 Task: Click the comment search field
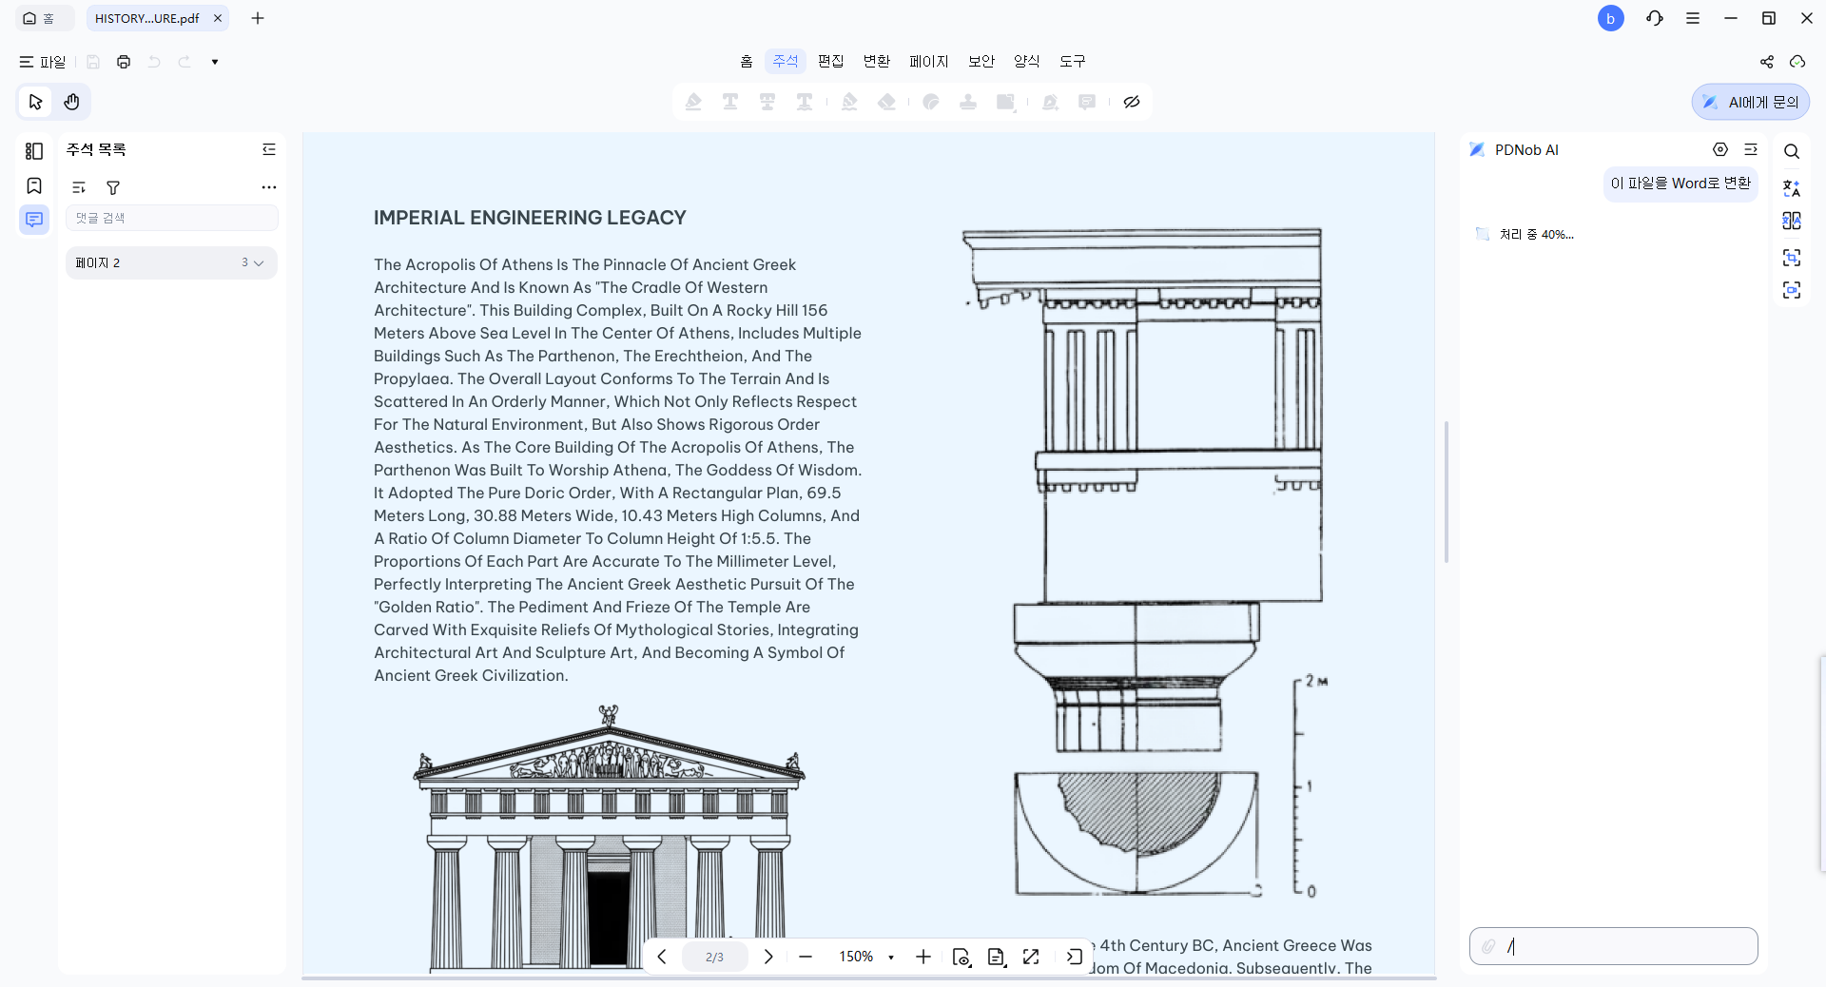[x=172, y=218]
